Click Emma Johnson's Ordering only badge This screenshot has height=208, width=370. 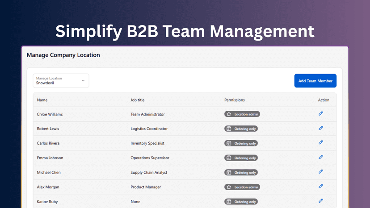(x=241, y=158)
